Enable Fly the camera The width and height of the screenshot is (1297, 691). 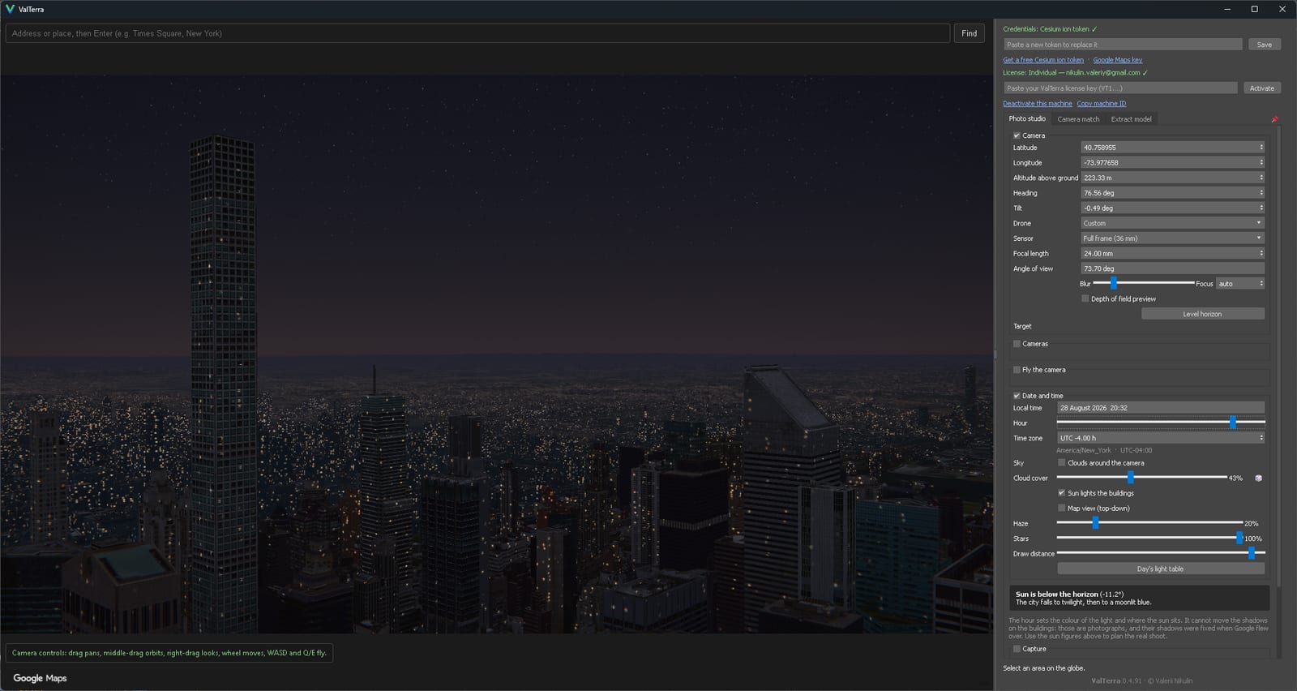pos(1017,370)
